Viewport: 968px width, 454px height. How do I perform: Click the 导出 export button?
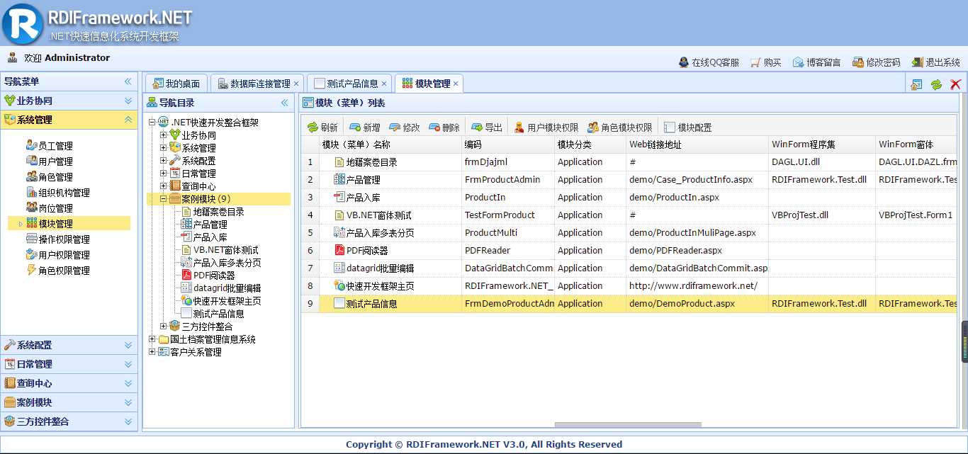point(486,127)
